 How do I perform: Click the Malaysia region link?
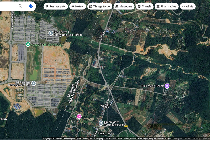click(x=178, y=138)
